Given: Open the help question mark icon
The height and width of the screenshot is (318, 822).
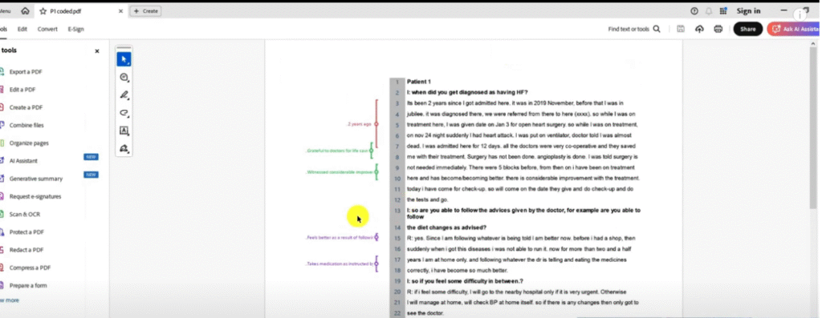Looking at the screenshot, I should tap(694, 11).
